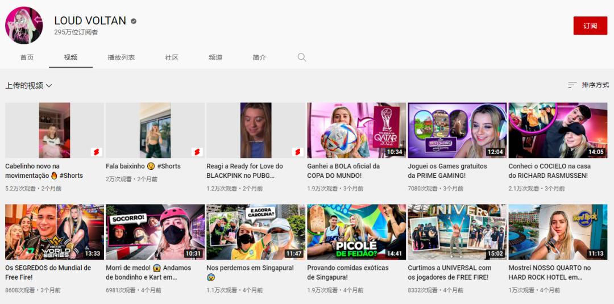
Task: Open the 播放列表 tab
Action: [x=121, y=57]
